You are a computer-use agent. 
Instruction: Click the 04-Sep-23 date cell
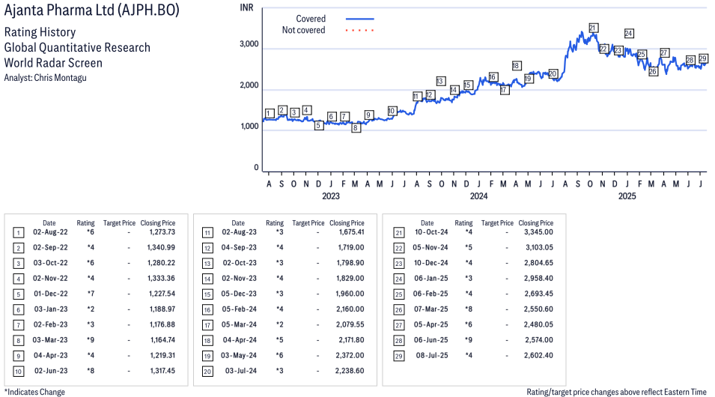point(239,247)
